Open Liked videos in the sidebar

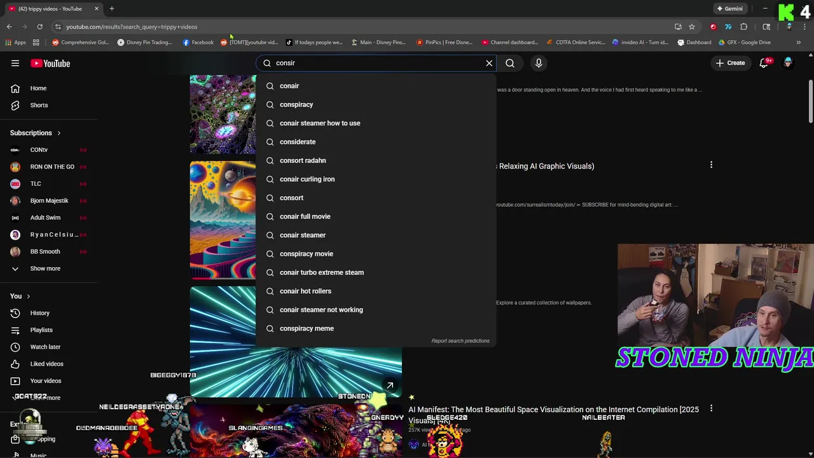pos(46,364)
